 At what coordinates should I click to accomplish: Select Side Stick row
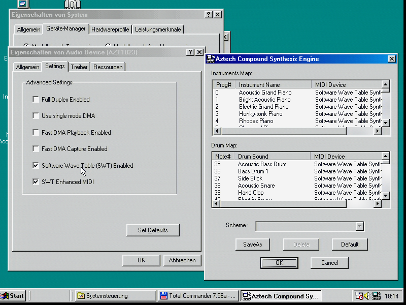coord(297,178)
